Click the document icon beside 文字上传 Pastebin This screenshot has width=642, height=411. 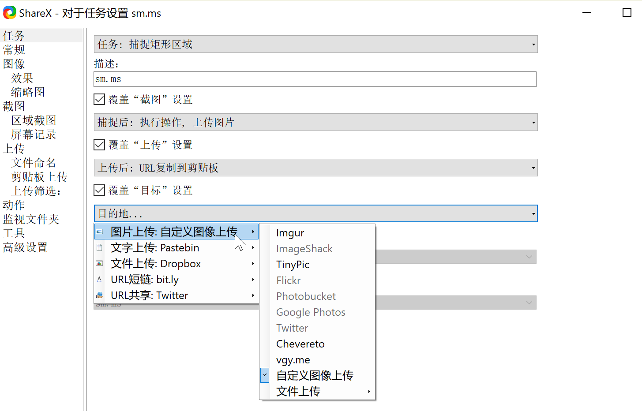(x=99, y=248)
